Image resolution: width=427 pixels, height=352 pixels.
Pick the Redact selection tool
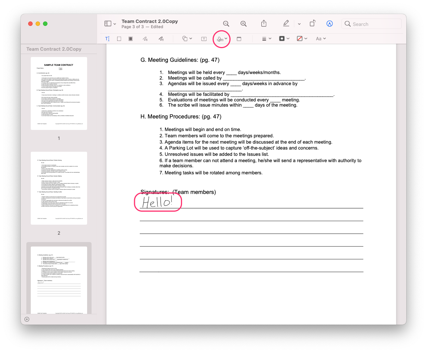(x=131, y=38)
